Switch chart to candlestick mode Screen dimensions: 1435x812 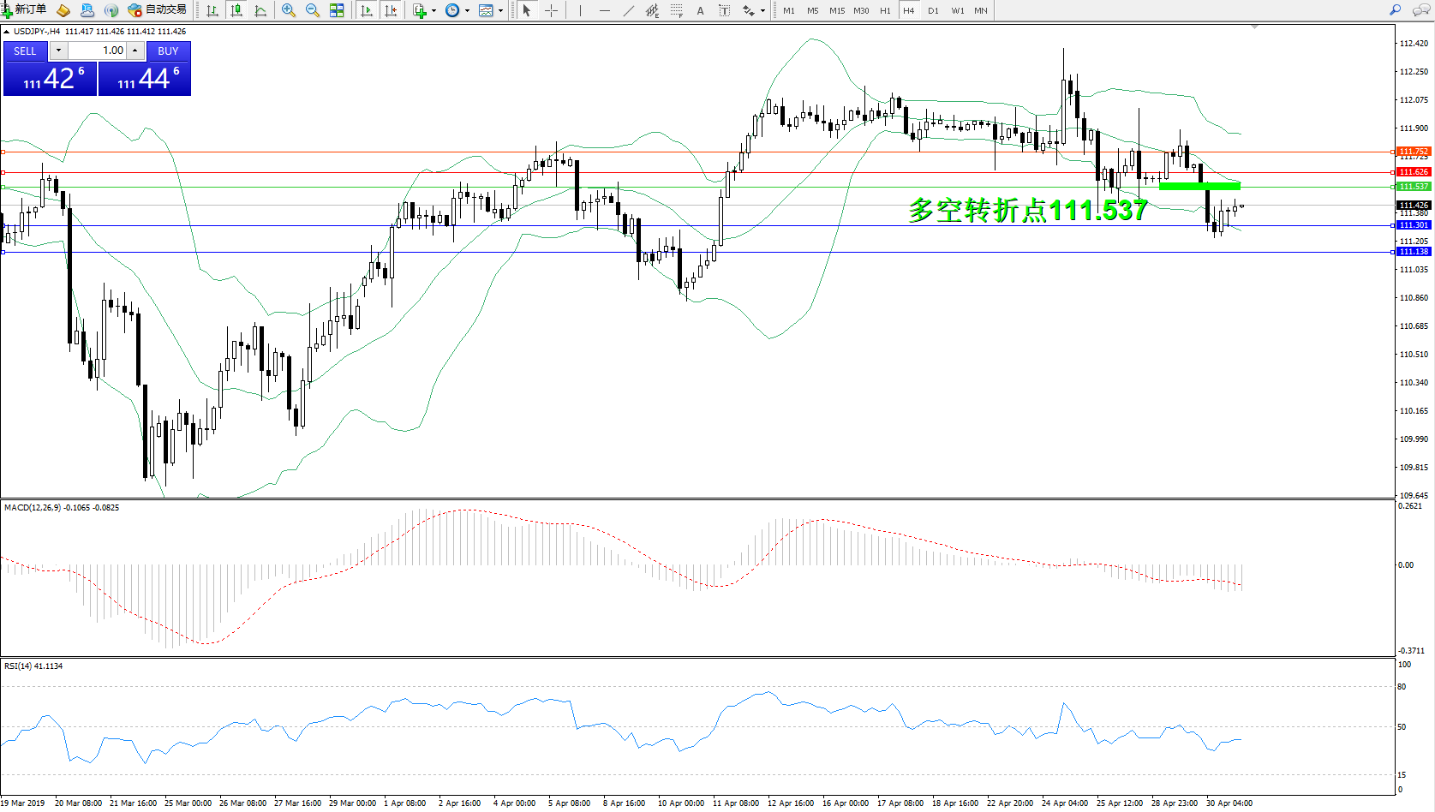(x=236, y=10)
